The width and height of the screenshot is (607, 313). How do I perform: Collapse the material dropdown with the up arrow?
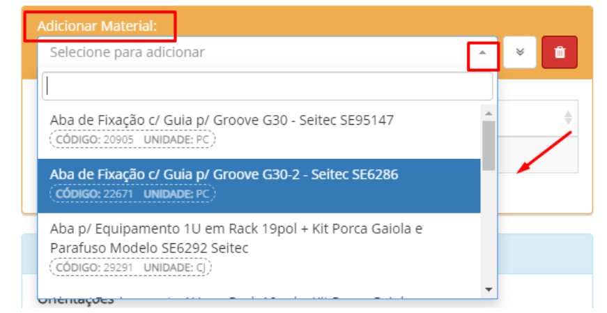[482, 53]
